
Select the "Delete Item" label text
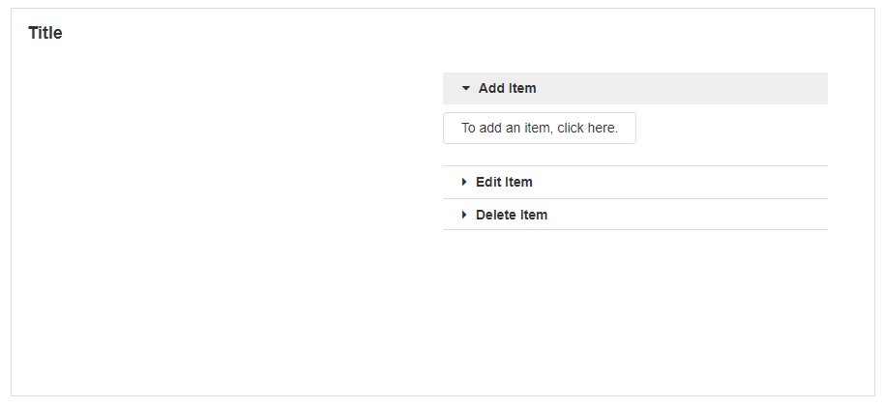[x=512, y=215]
